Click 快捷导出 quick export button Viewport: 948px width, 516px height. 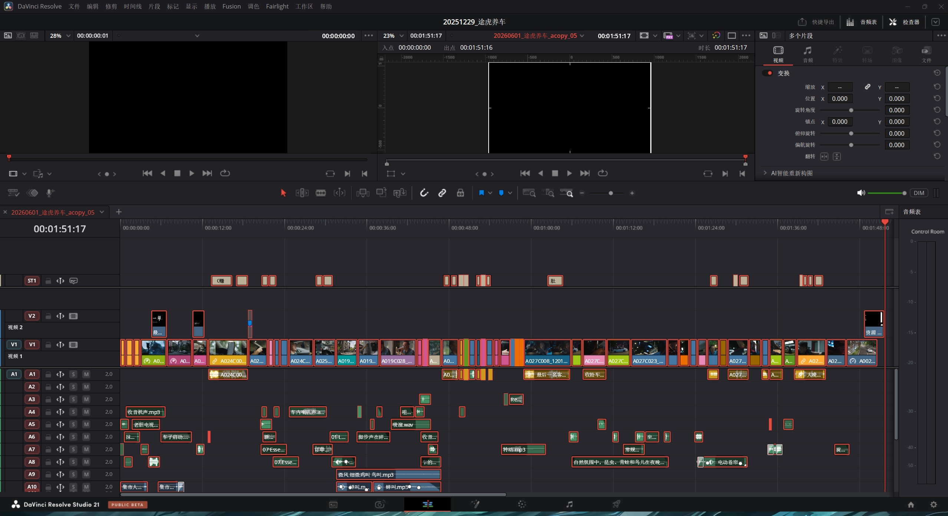[816, 22]
